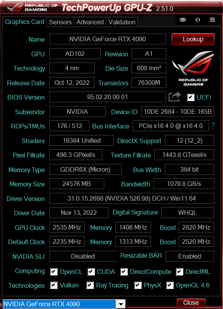Click the version number 2.51.0 in title

(165, 8)
